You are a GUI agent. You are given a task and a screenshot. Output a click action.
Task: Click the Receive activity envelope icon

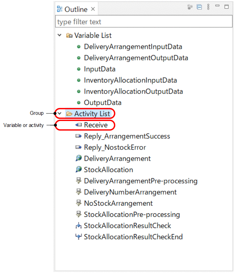78,125
